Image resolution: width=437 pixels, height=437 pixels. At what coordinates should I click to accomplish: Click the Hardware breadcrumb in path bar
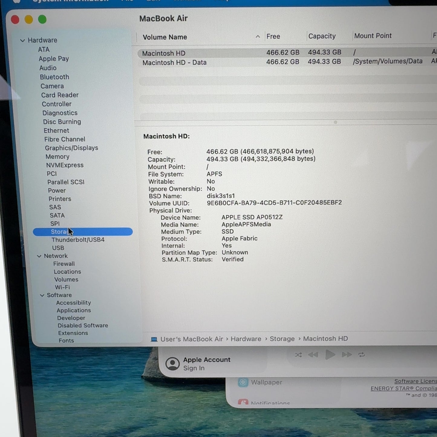click(246, 339)
